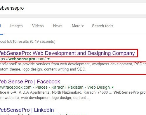This screenshot has width=146, height=115.
Task: Click green arrow after Web Design breadcrumb
Action: point(113,87)
